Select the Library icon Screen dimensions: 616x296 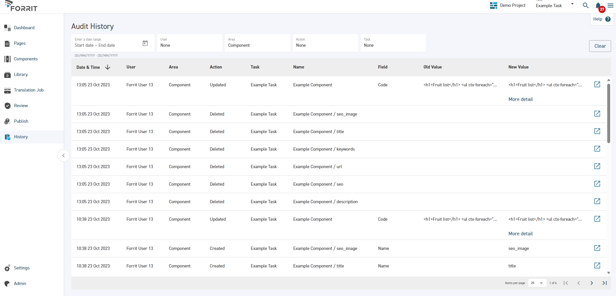point(7,74)
